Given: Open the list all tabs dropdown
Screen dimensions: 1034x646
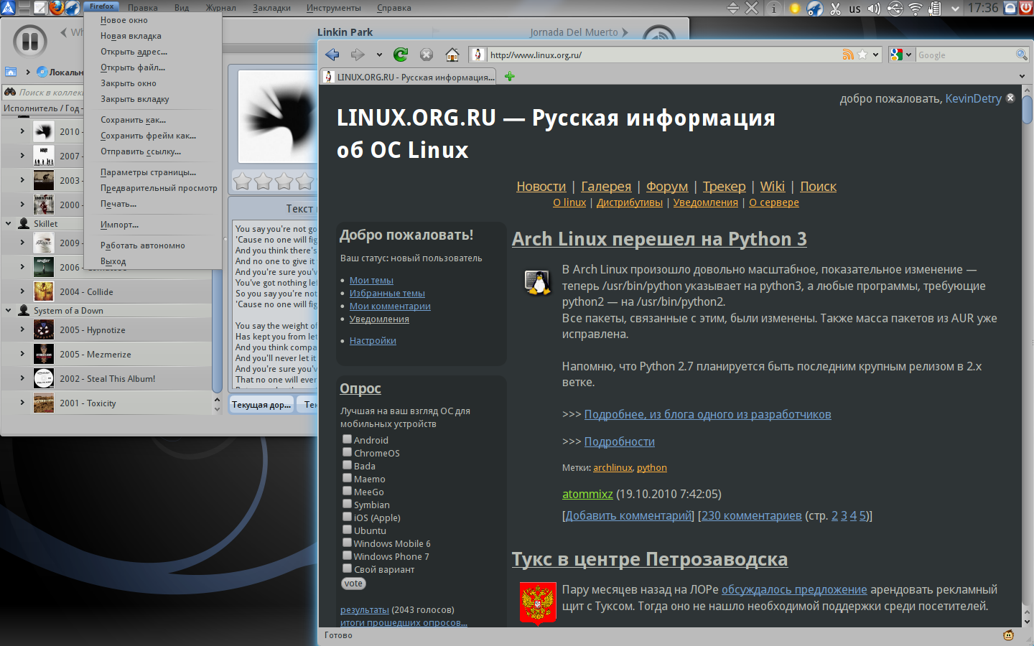Looking at the screenshot, I should [x=1022, y=76].
